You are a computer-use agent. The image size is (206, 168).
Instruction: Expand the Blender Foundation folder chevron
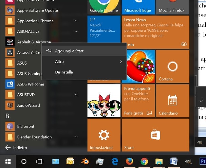coord(76,137)
